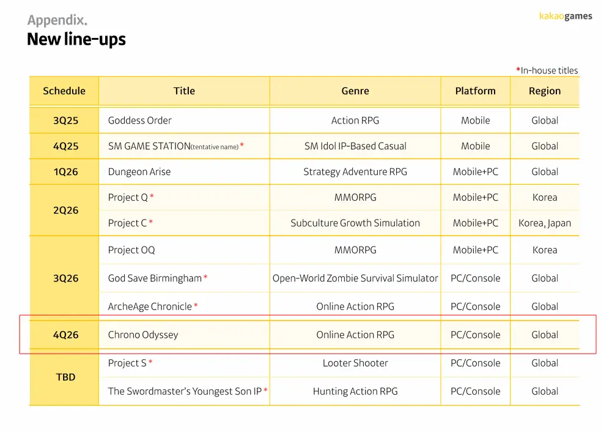Click the 'Open-World Zombie Survival Simulator' genre

tap(355, 278)
